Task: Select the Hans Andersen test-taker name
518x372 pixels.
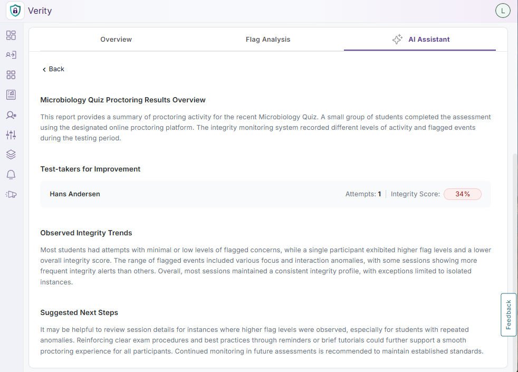Action: pos(75,194)
